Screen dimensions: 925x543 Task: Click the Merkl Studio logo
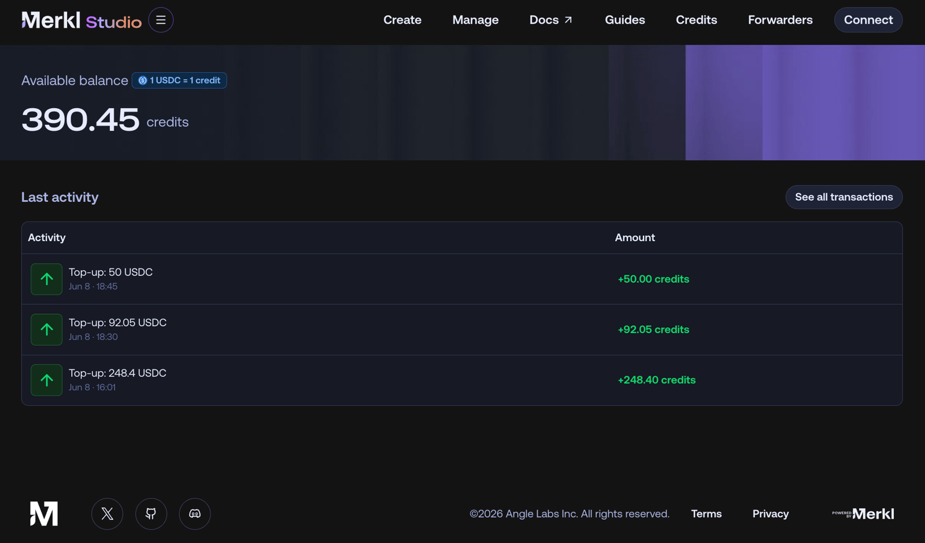click(x=82, y=20)
